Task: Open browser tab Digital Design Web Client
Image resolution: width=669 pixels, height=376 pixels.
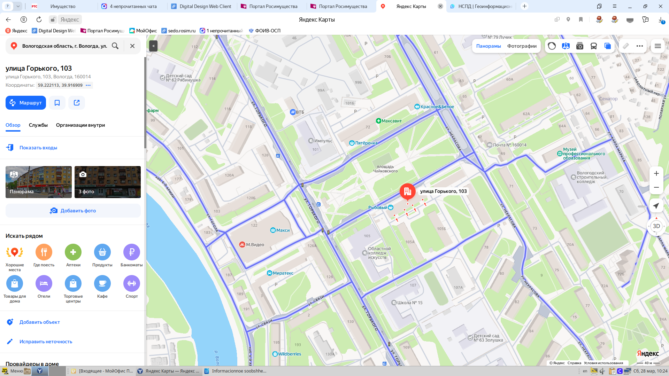Action: point(202,6)
